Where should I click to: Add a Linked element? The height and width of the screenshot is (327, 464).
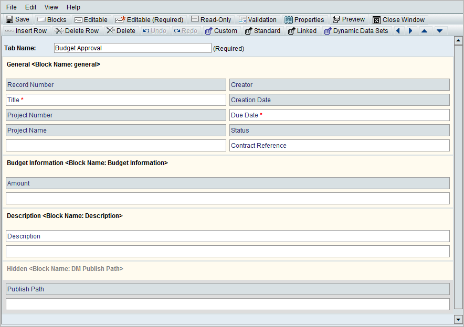pyautogui.click(x=302, y=30)
